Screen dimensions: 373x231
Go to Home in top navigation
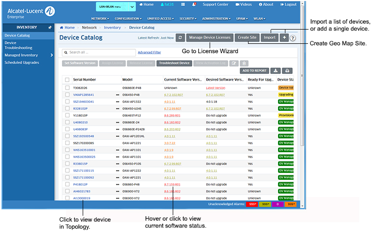[x=146, y=4]
